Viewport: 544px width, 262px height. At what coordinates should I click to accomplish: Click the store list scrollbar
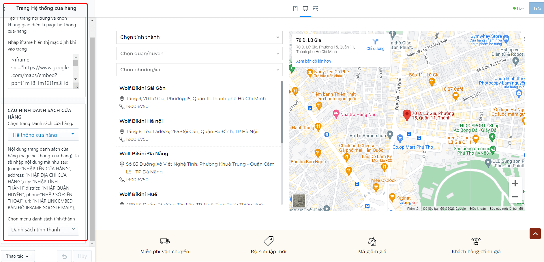tap(282, 112)
